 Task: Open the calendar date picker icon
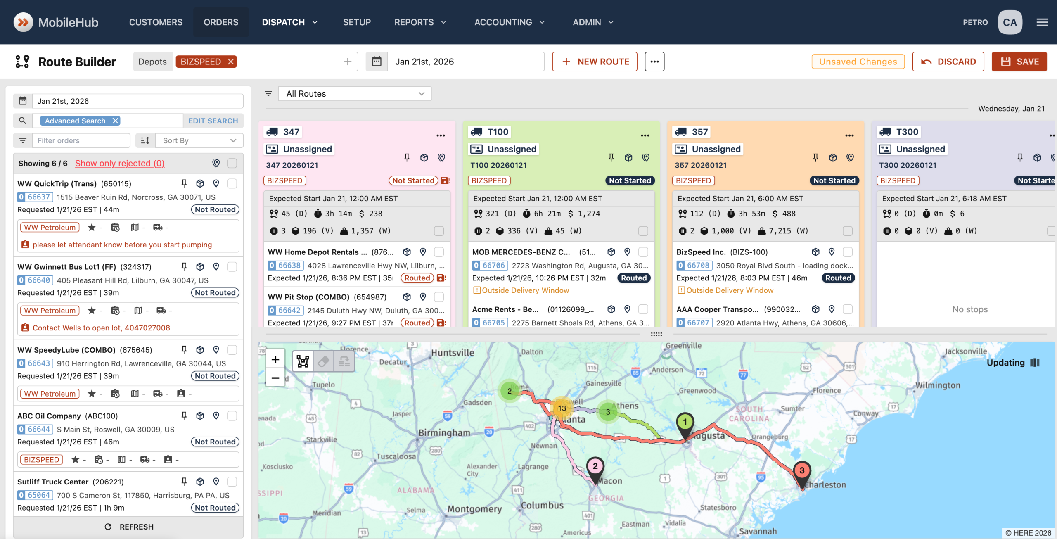[x=377, y=62]
